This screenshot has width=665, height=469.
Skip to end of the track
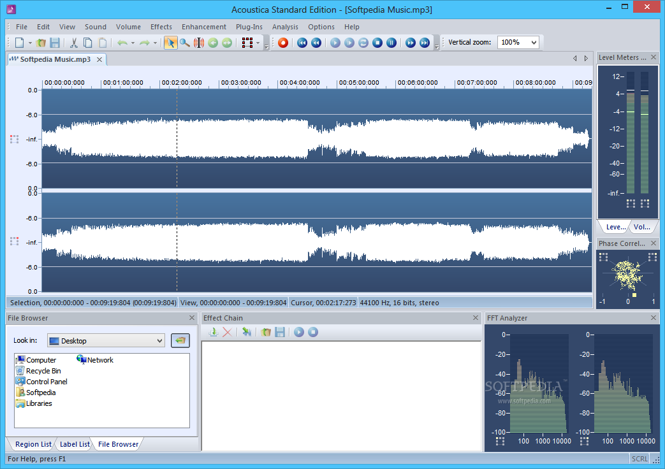(x=425, y=43)
